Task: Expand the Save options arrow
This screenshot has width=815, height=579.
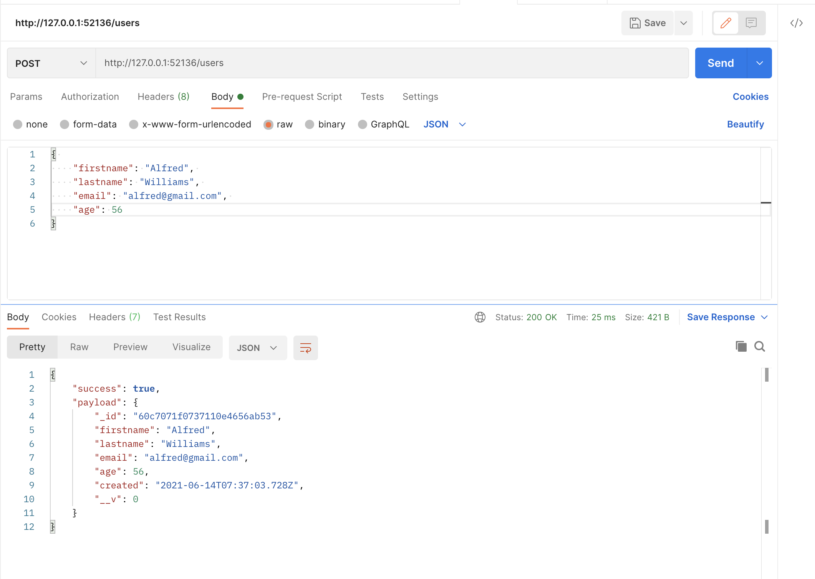Action: (683, 23)
